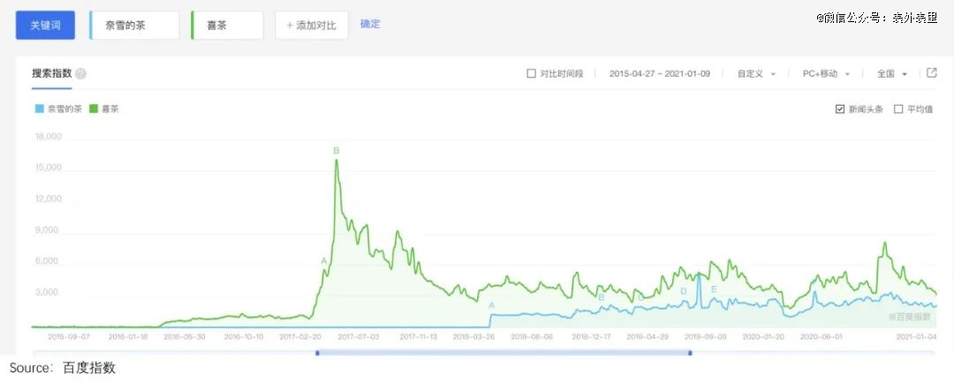
Task: Click blue news marker D near 2019-09-09
Action: click(683, 291)
